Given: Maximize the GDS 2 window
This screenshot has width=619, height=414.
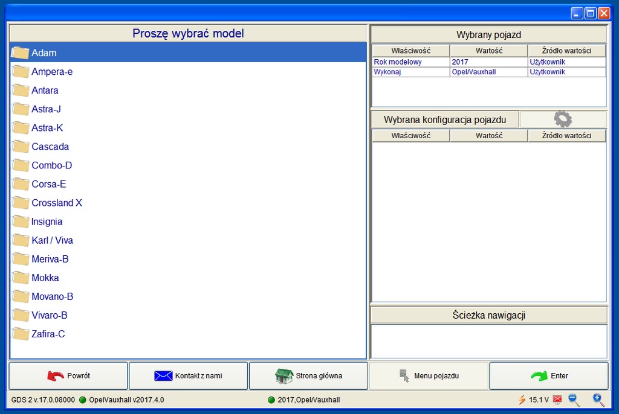Looking at the screenshot, I should click(591, 13).
